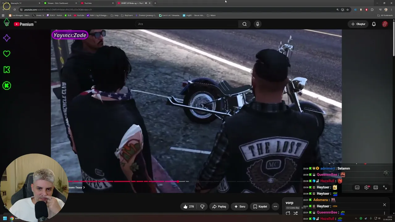
Task: Enter fullscreen on the video player
Action: click(x=385, y=187)
